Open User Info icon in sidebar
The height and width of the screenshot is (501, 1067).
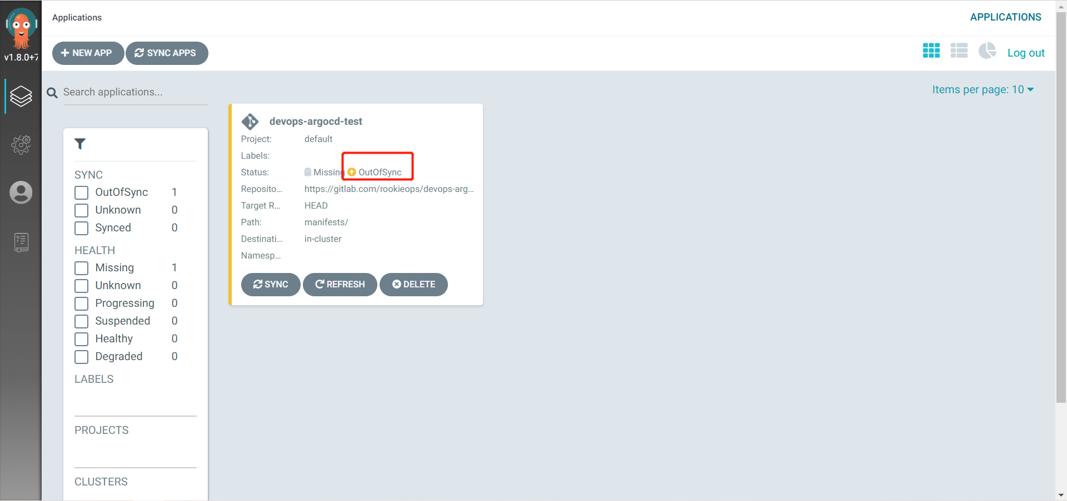click(x=21, y=193)
